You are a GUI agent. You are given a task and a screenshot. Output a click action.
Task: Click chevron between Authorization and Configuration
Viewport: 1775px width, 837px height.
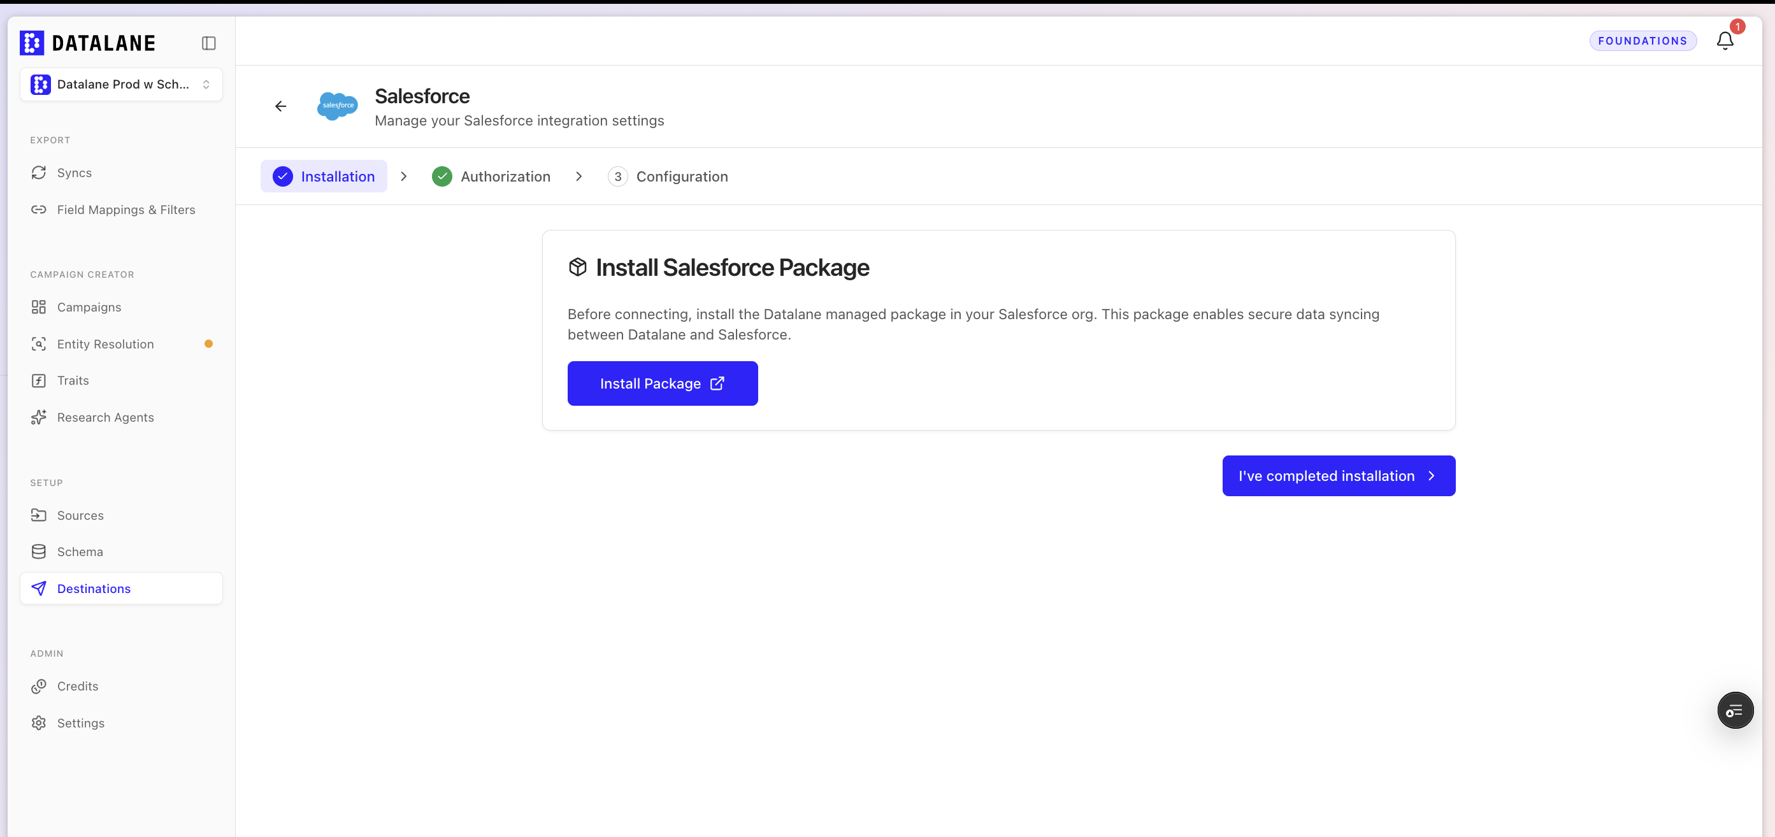click(578, 176)
